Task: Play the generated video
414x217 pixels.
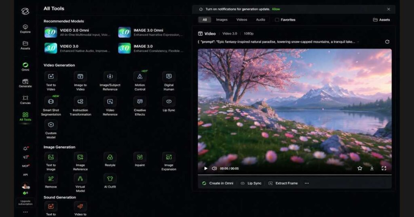Action: pyautogui.click(x=206, y=168)
